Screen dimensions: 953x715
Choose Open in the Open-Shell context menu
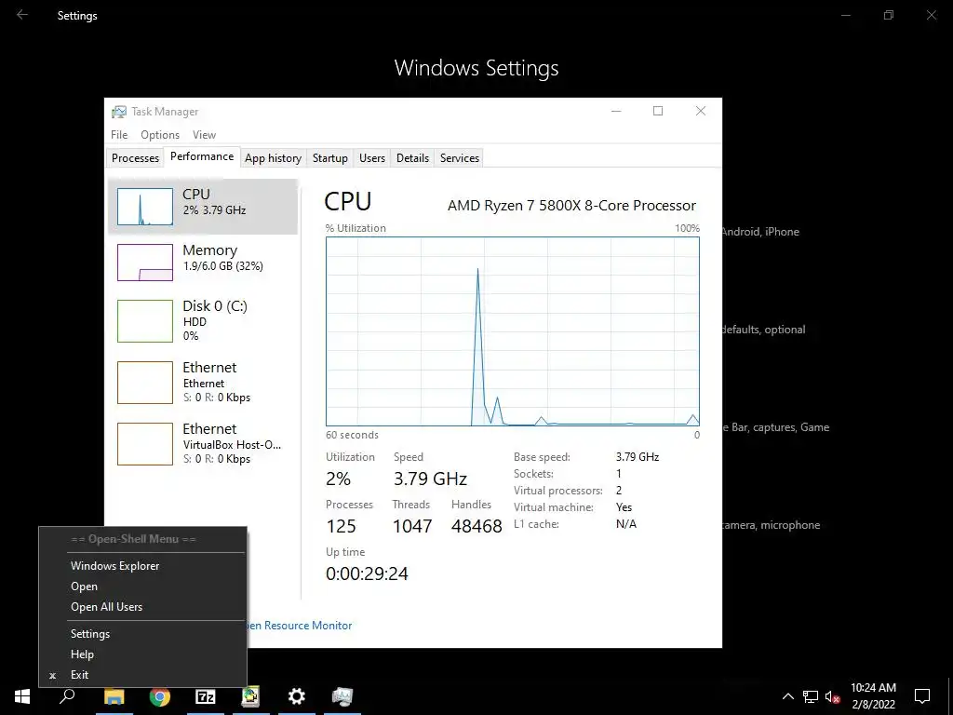tap(142, 587)
